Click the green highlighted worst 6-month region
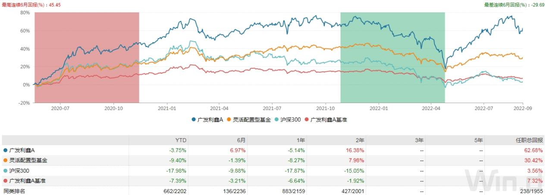The image size is (546, 195). (392, 57)
